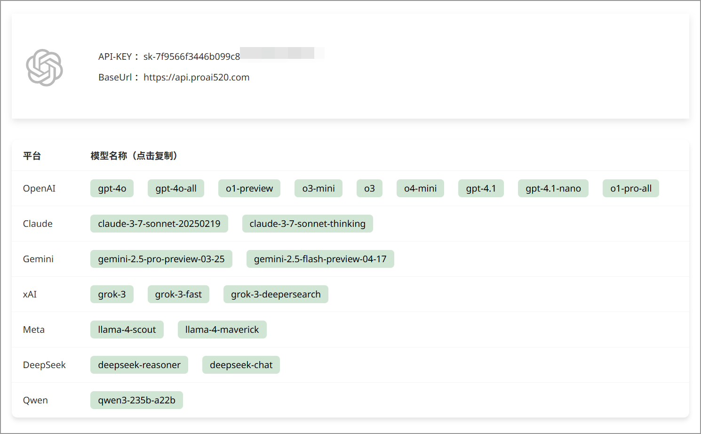Copy the gpt-4o-all model tag

coord(176,188)
